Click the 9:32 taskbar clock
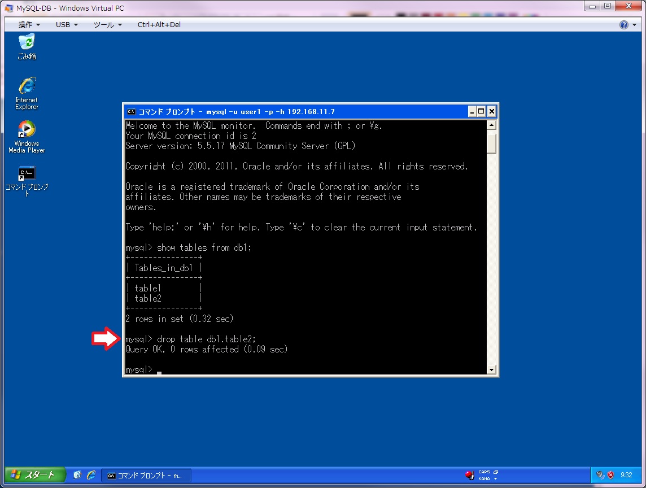Viewport: 646px width, 488px height. (x=626, y=475)
